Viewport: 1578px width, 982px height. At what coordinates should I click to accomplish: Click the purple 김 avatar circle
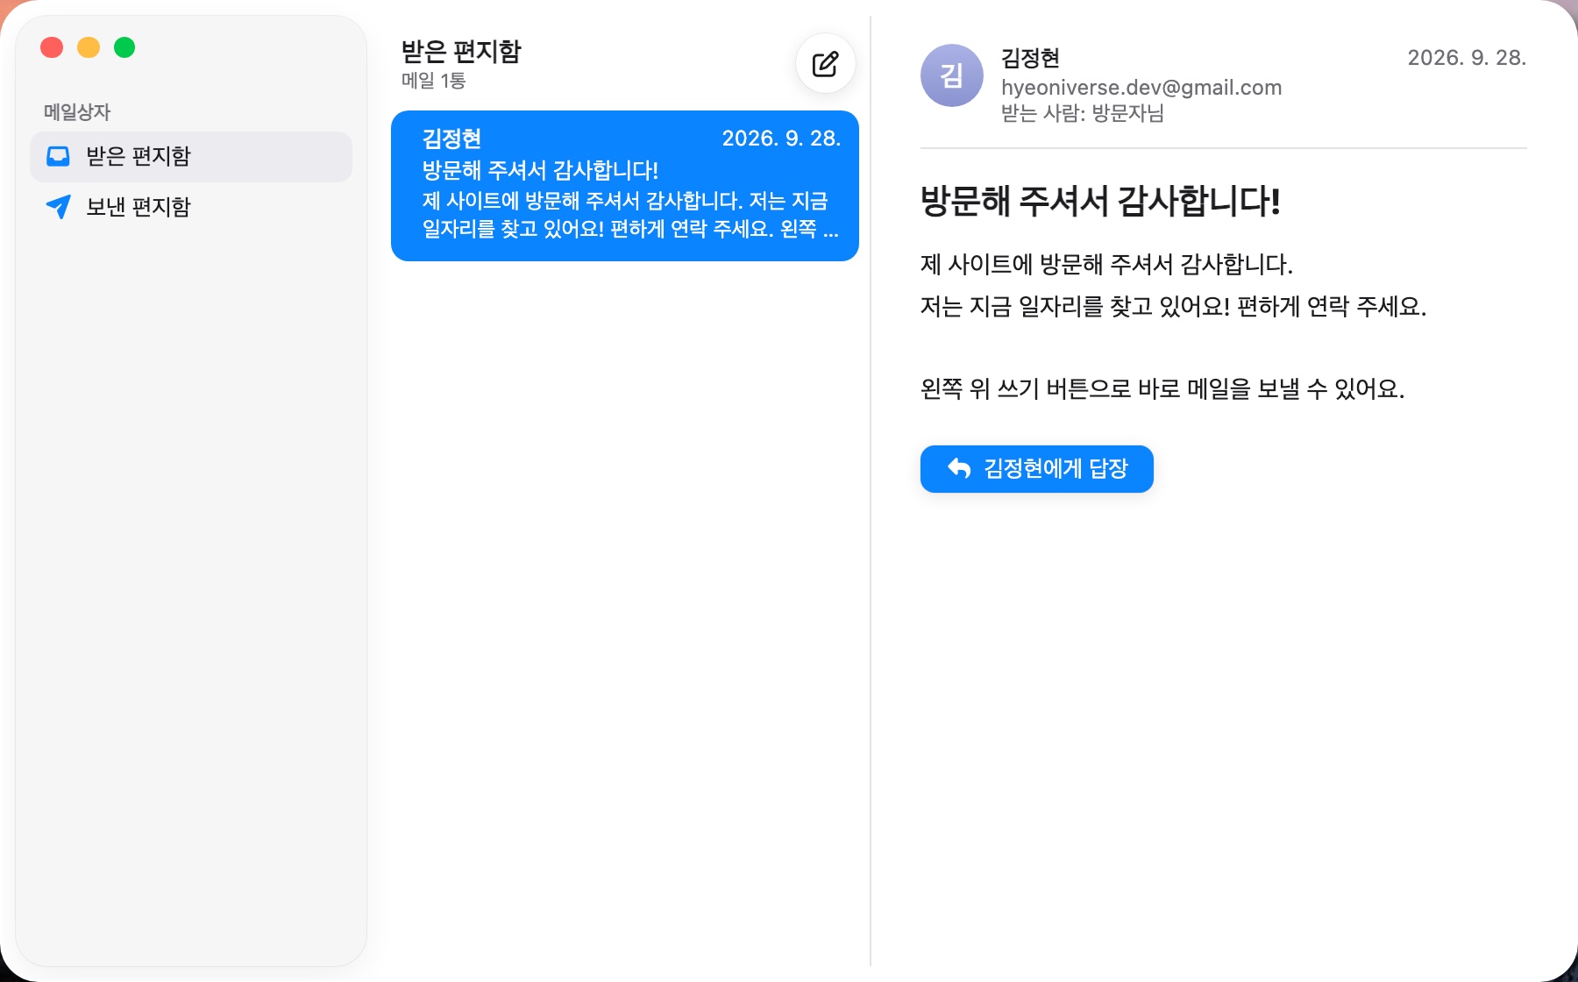pyautogui.click(x=951, y=75)
